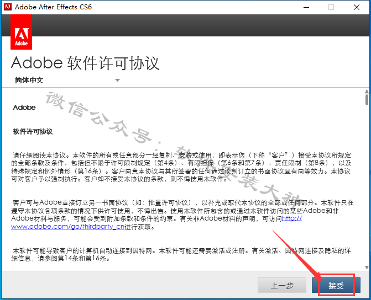This screenshot has height=300, width=371.
Task: Minimize the After Effects CS6 installer window
Action: [306, 7]
